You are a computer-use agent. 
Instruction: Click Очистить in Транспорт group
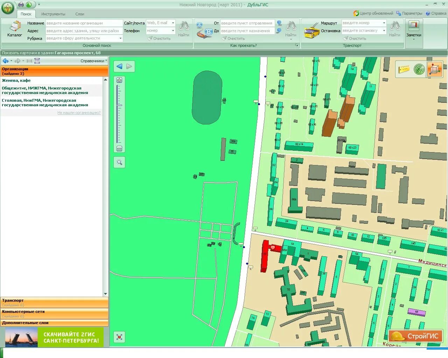tap(355, 38)
